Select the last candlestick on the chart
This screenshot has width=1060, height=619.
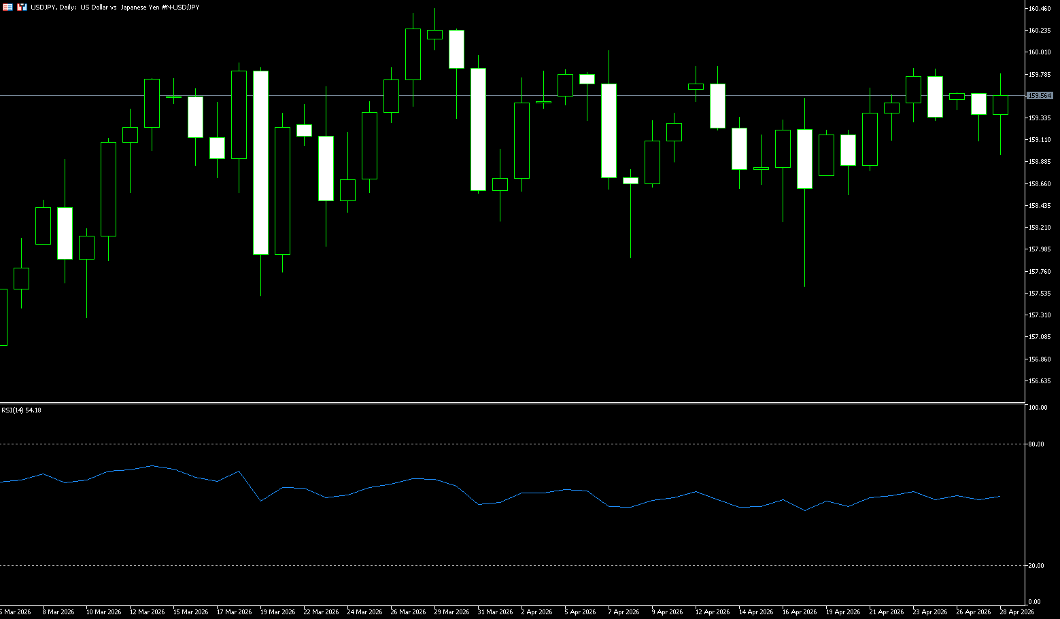point(1000,105)
